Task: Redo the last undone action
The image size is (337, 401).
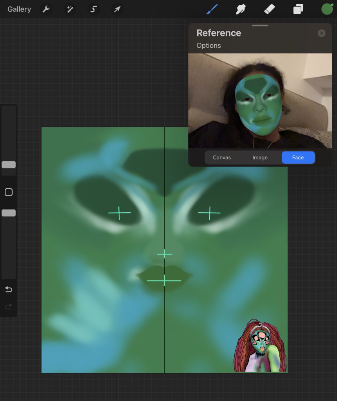Action: point(9,306)
